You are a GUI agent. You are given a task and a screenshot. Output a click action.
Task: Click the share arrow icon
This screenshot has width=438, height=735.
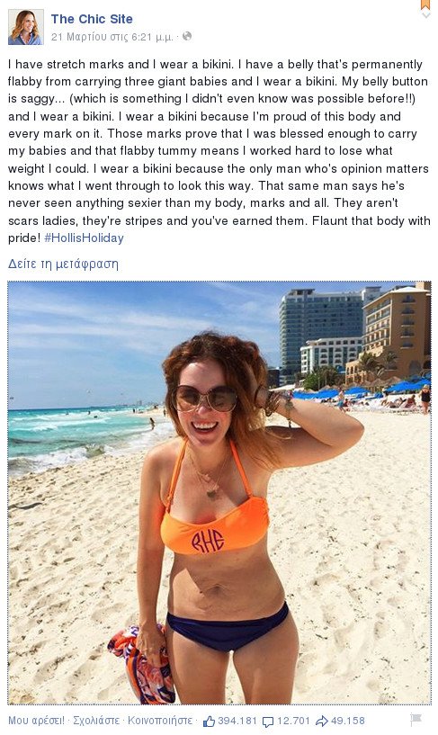[322, 721]
